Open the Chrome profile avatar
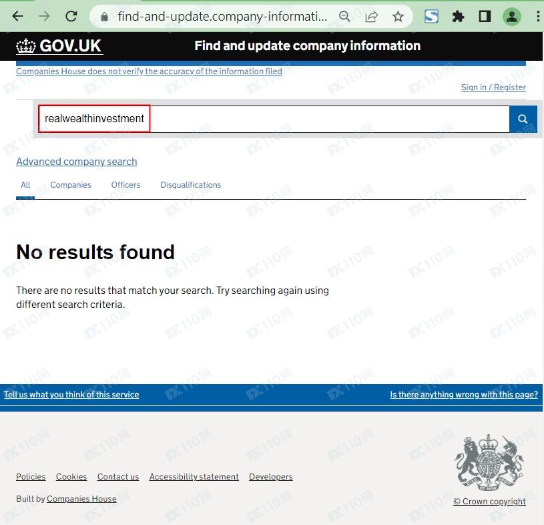Viewport: 544px width, 525px height. (x=512, y=17)
